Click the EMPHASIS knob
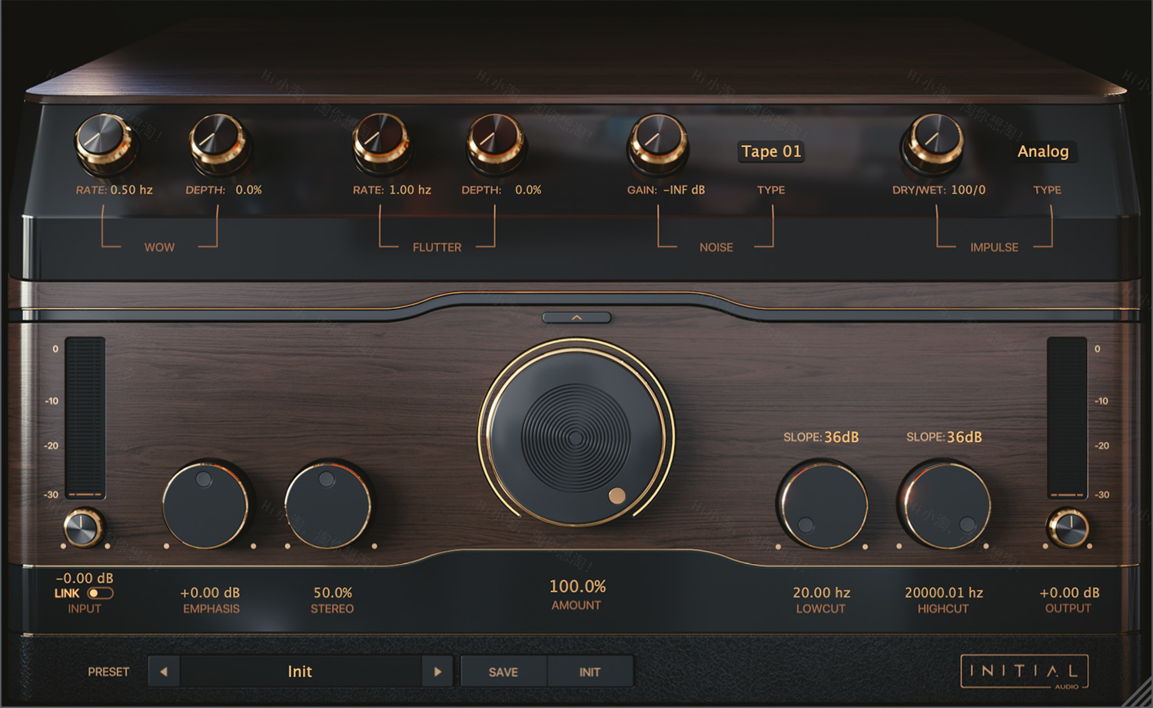The height and width of the screenshot is (708, 1153). (x=206, y=504)
